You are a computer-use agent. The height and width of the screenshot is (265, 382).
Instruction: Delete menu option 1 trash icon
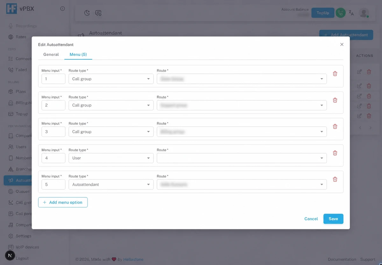[x=335, y=73]
